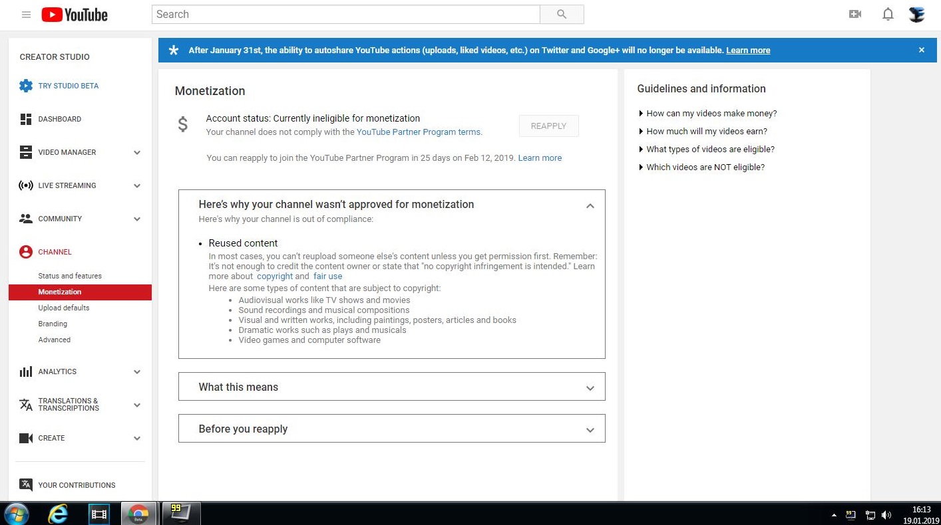Expand Community submenu chevron
941x525 pixels.
(x=137, y=219)
